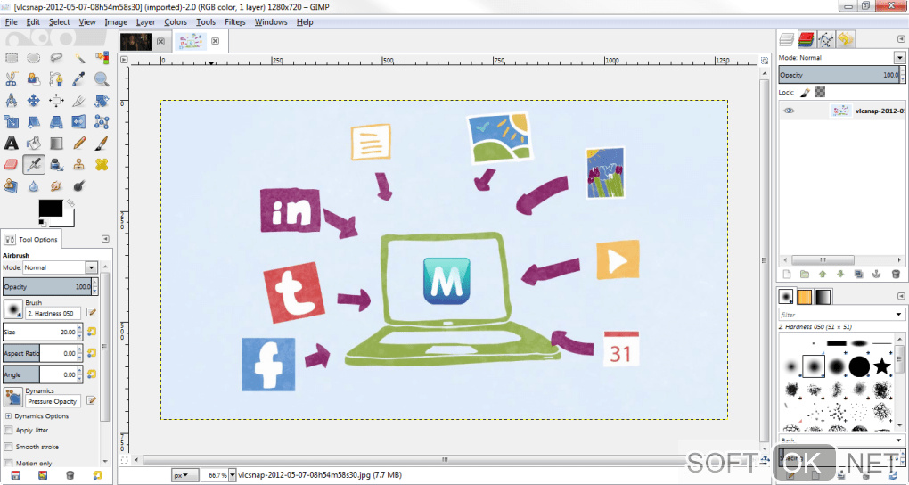Select the Measure compass tool
909x485 pixels.
11,101
